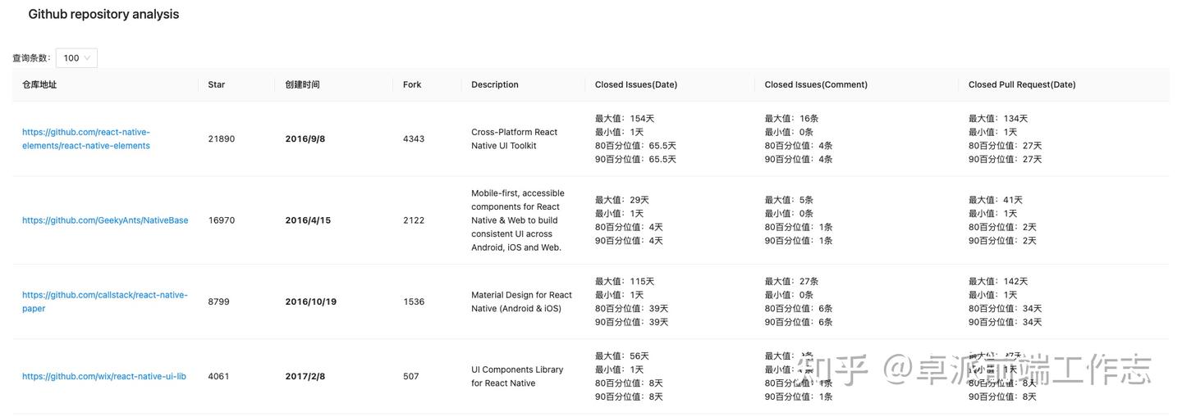
Task: Select the 2016/4/15 creation date cell
Action: point(308,220)
